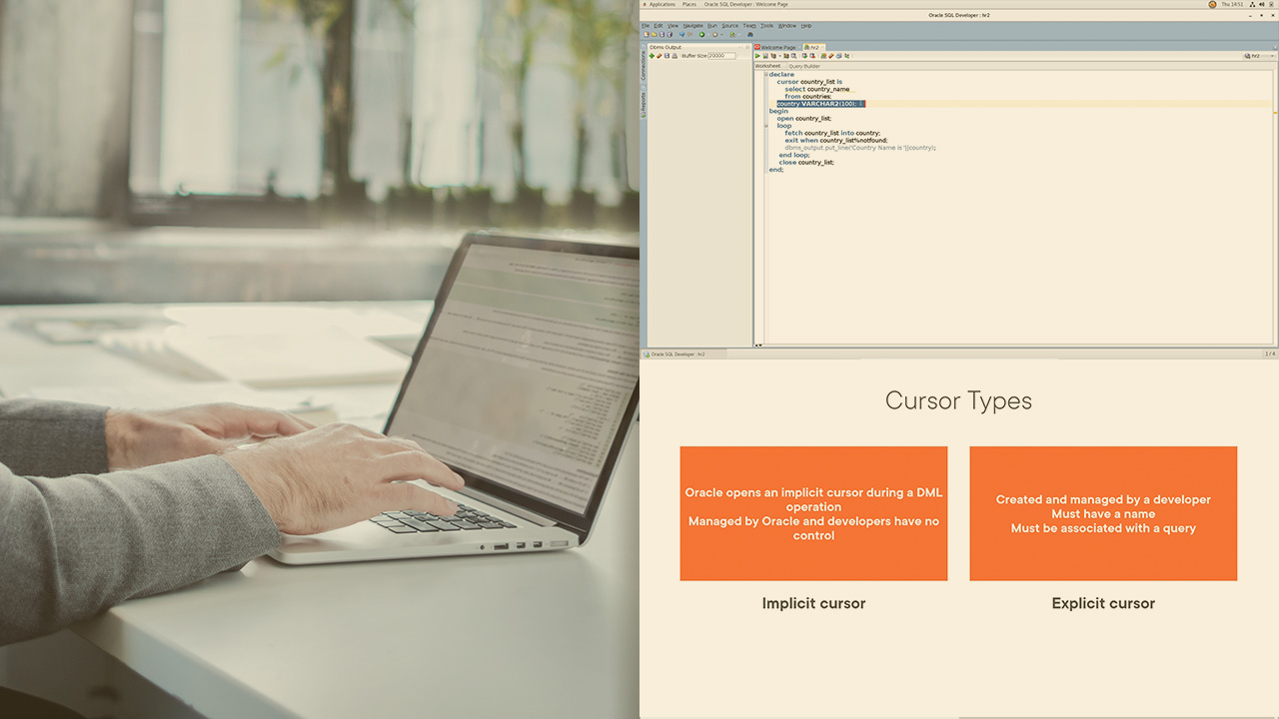This screenshot has height=719, width=1279.
Task: Click the print icon in Dbms Output panel
Action: click(674, 56)
